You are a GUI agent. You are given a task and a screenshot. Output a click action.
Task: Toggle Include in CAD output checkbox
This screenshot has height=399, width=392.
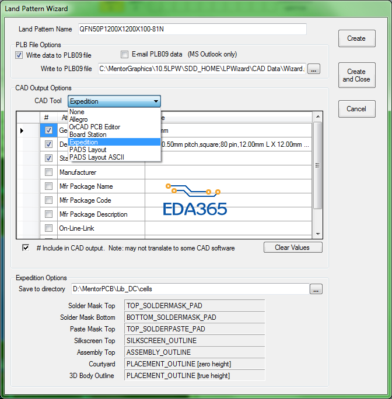point(26,248)
